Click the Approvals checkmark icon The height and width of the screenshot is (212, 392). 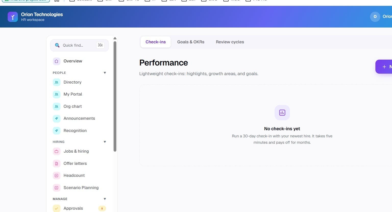pos(56,208)
